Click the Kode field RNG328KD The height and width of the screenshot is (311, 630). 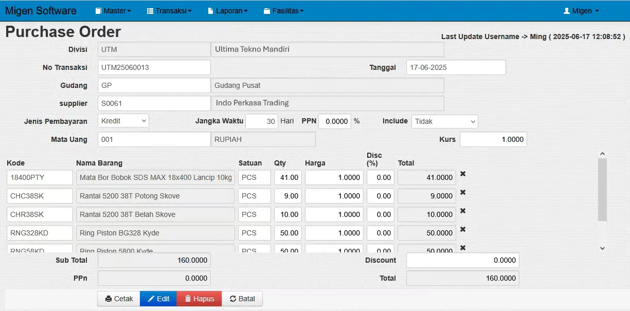pos(40,233)
